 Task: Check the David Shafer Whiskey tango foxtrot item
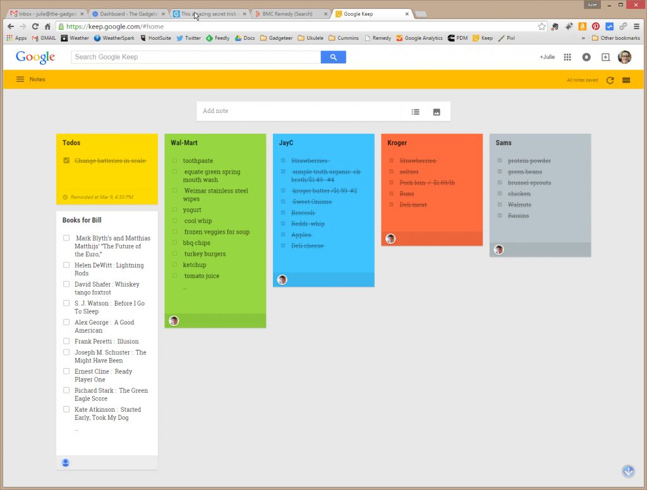(x=66, y=284)
